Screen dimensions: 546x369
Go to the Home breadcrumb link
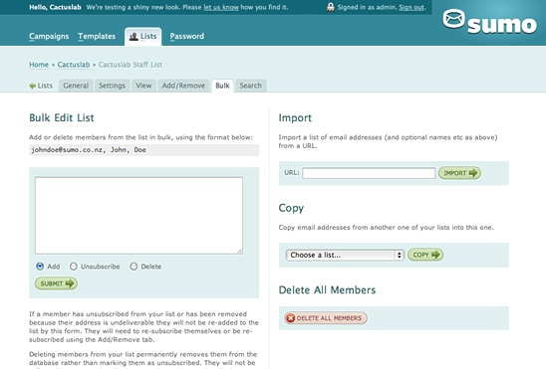[39, 65]
